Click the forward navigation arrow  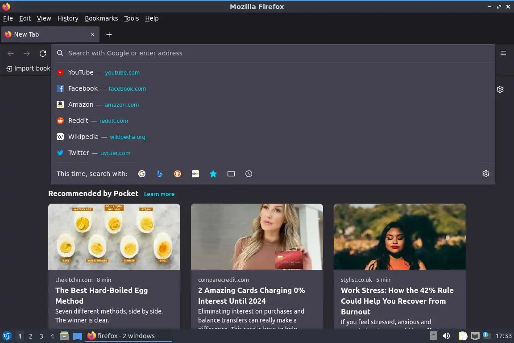coord(27,53)
